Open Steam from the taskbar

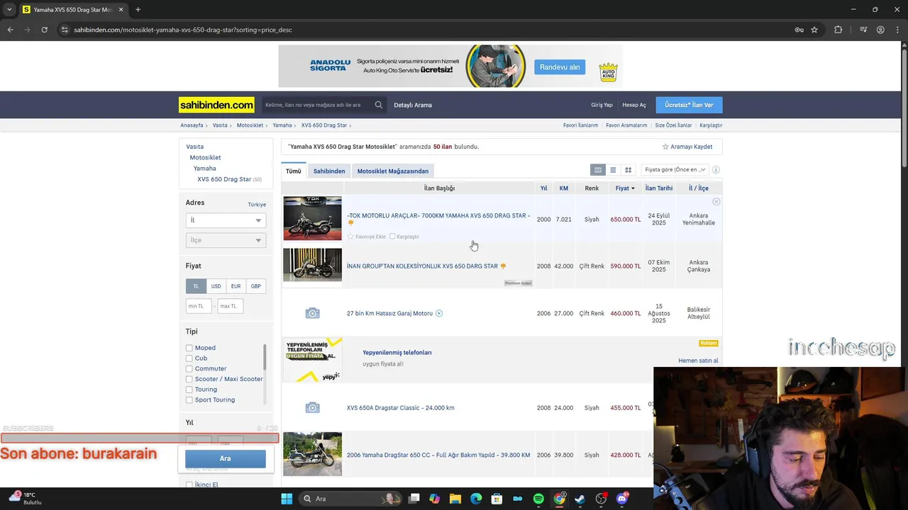pos(580,499)
